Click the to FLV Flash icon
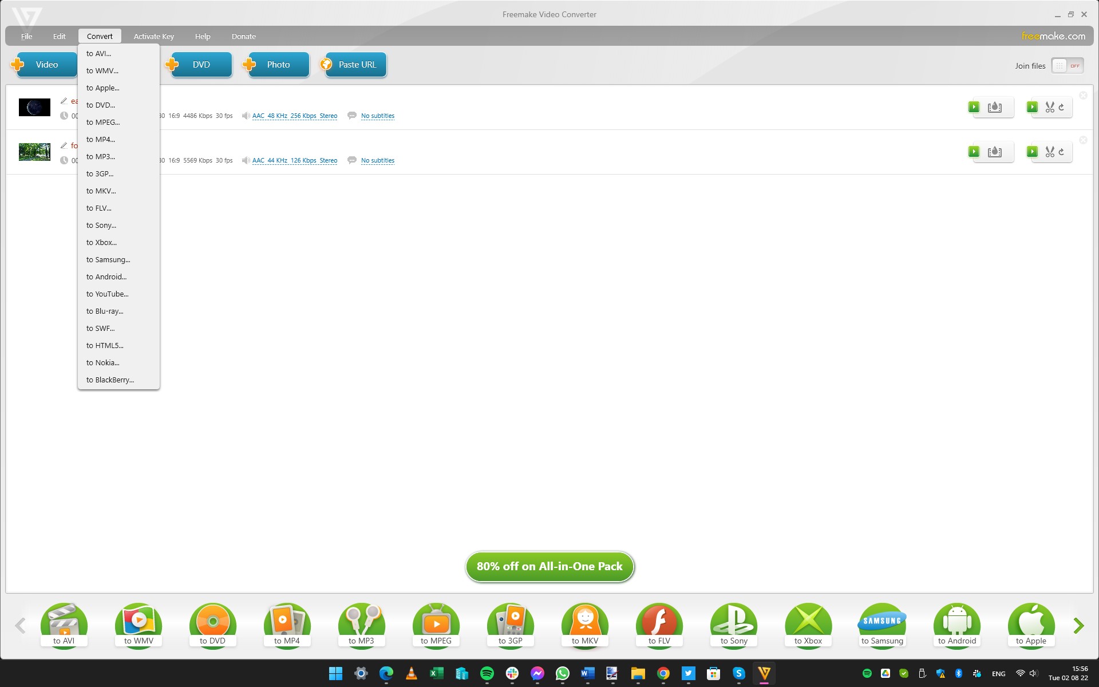This screenshot has width=1099, height=687. [x=659, y=625]
